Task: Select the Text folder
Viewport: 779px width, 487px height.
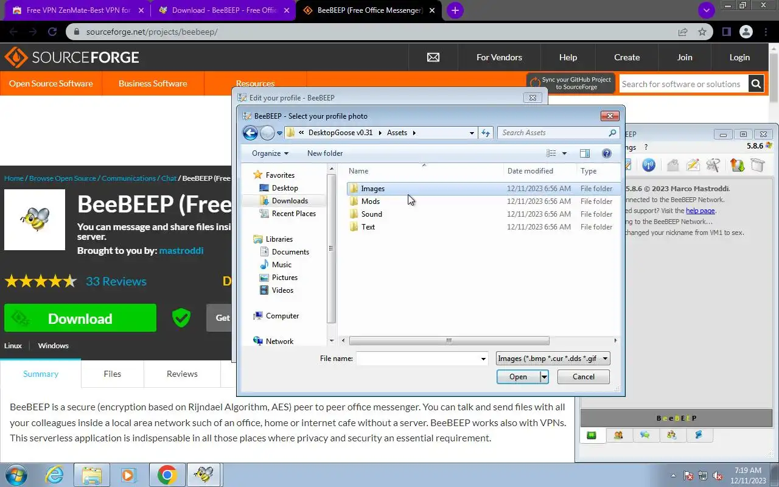Action: pyautogui.click(x=484, y=227)
